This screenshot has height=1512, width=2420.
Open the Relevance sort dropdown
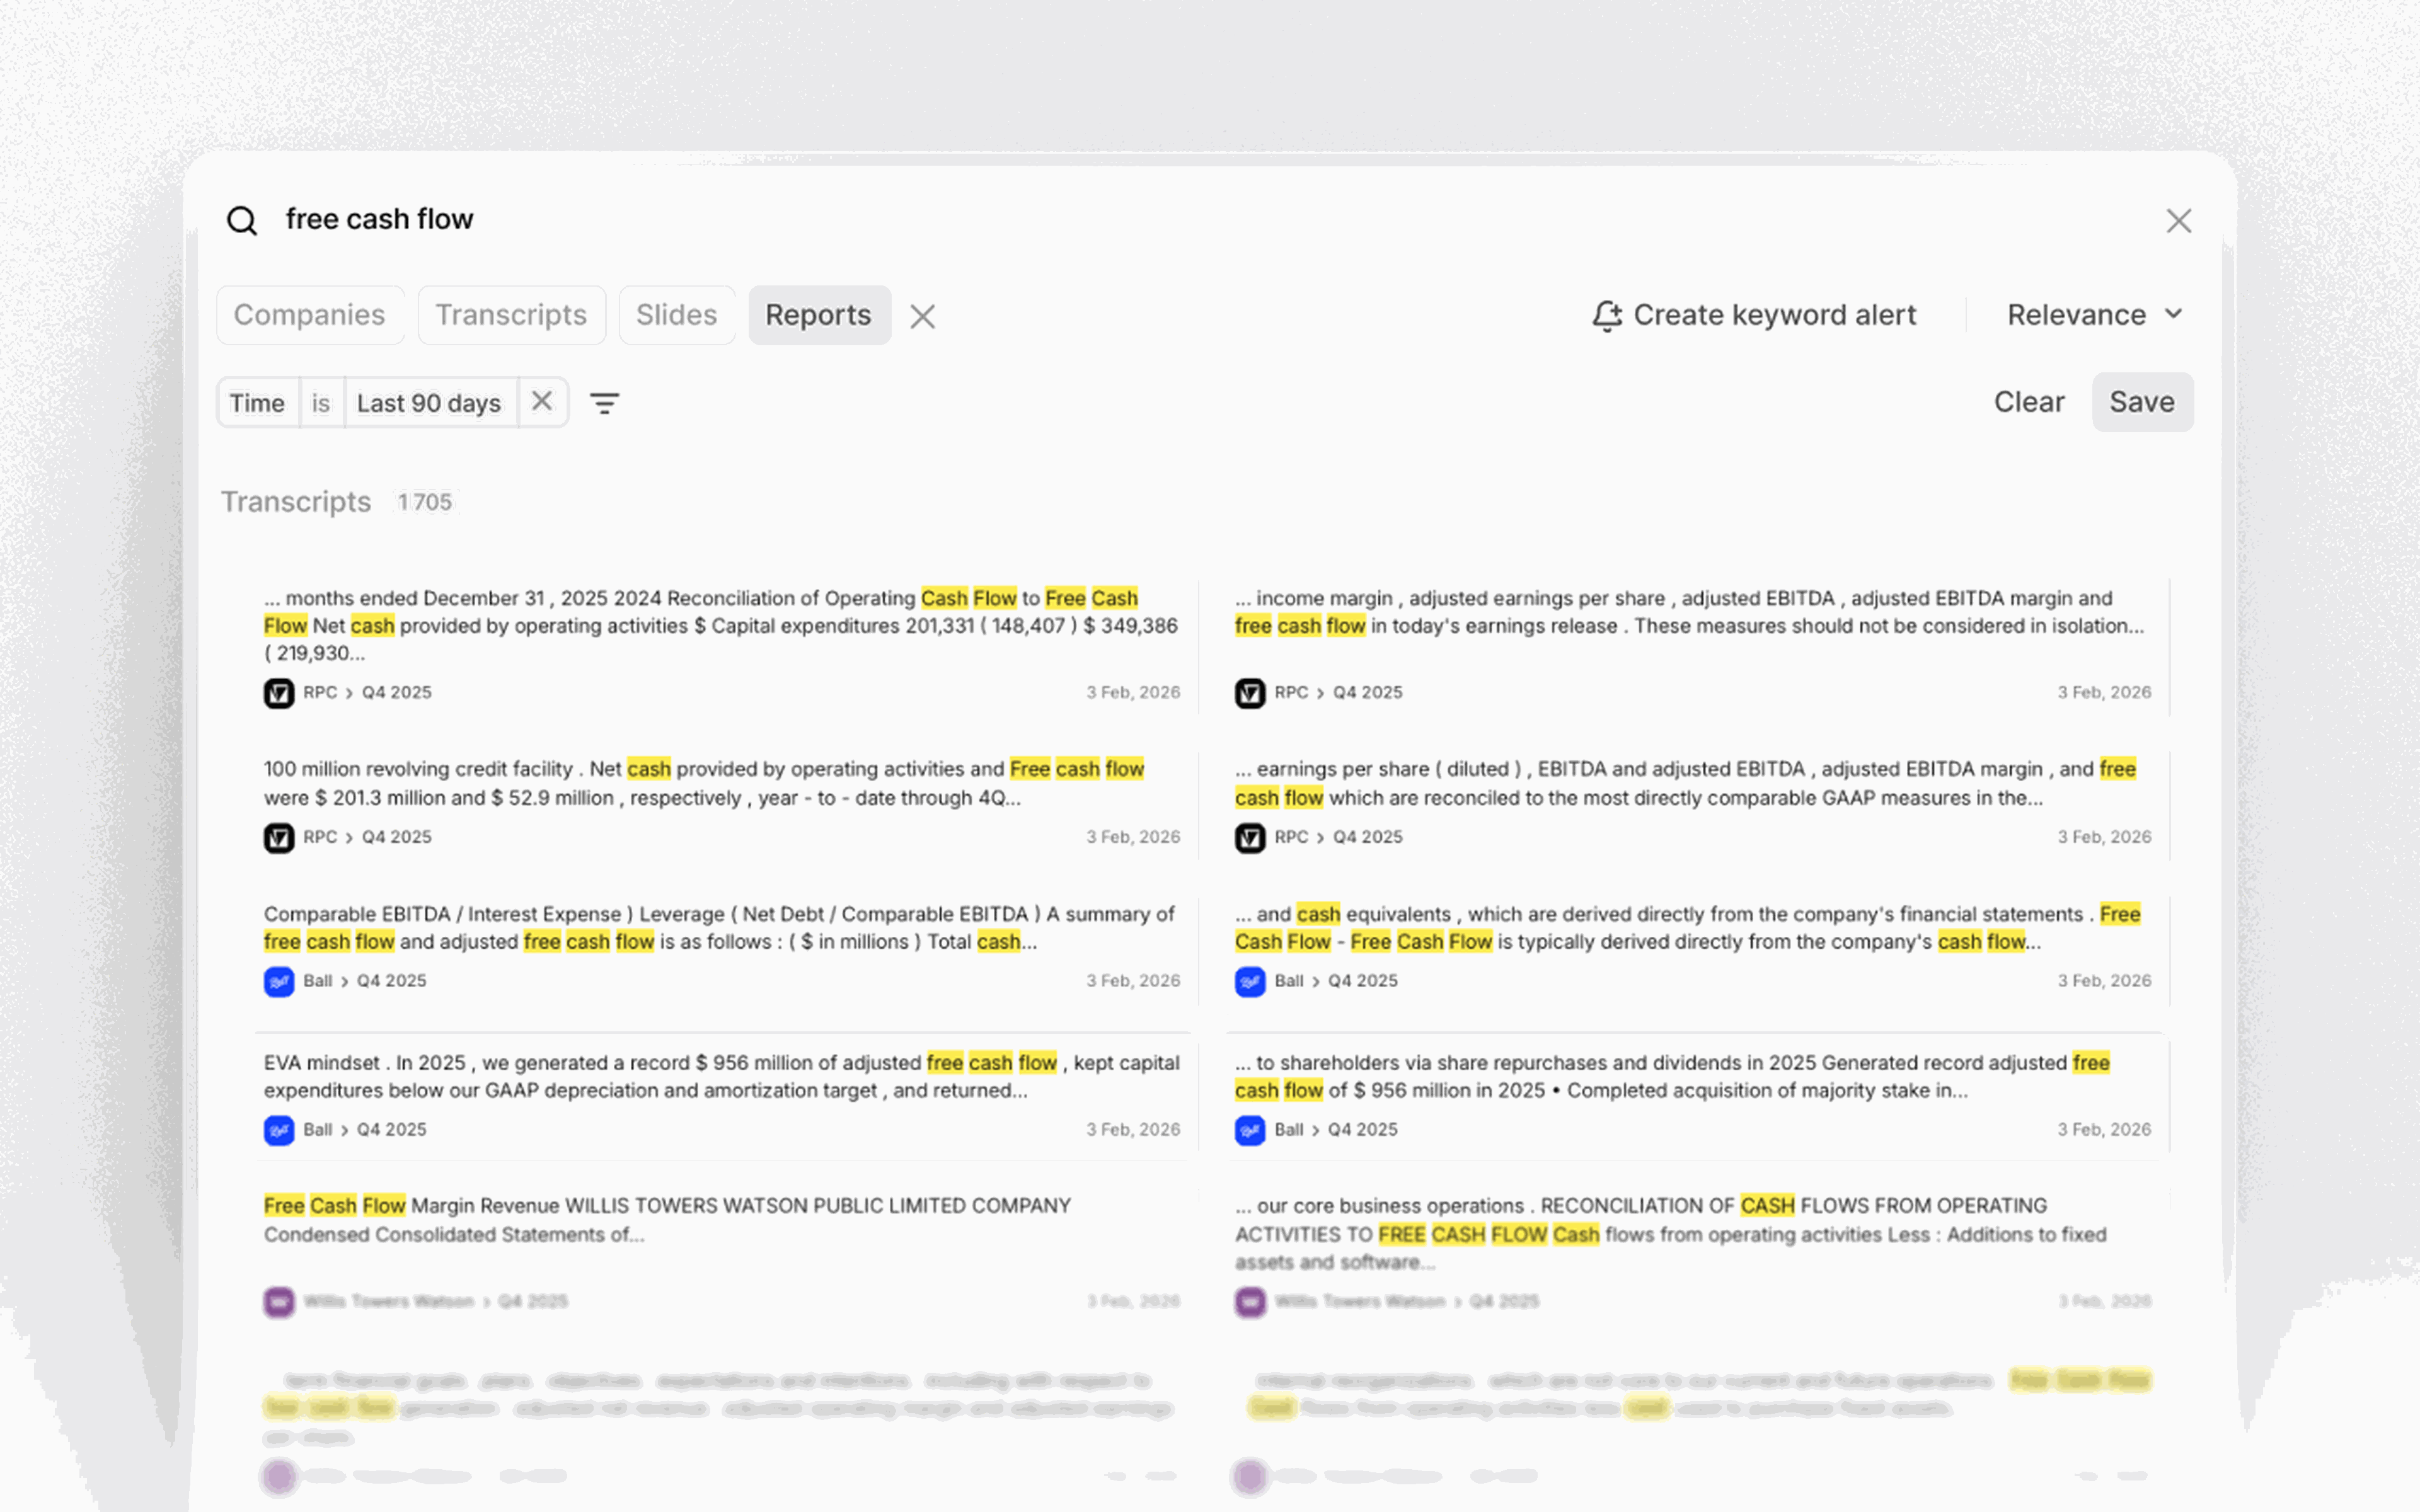pos(2094,315)
